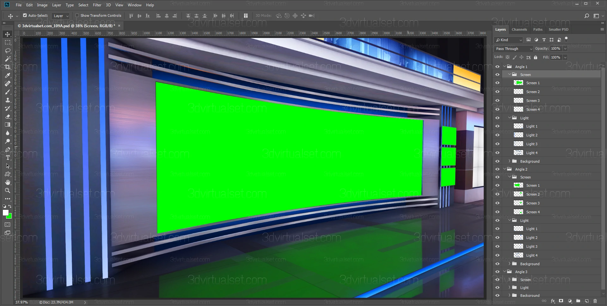Open the Image menu
Image resolution: width=607 pixels, height=306 pixels.
pos(42,5)
